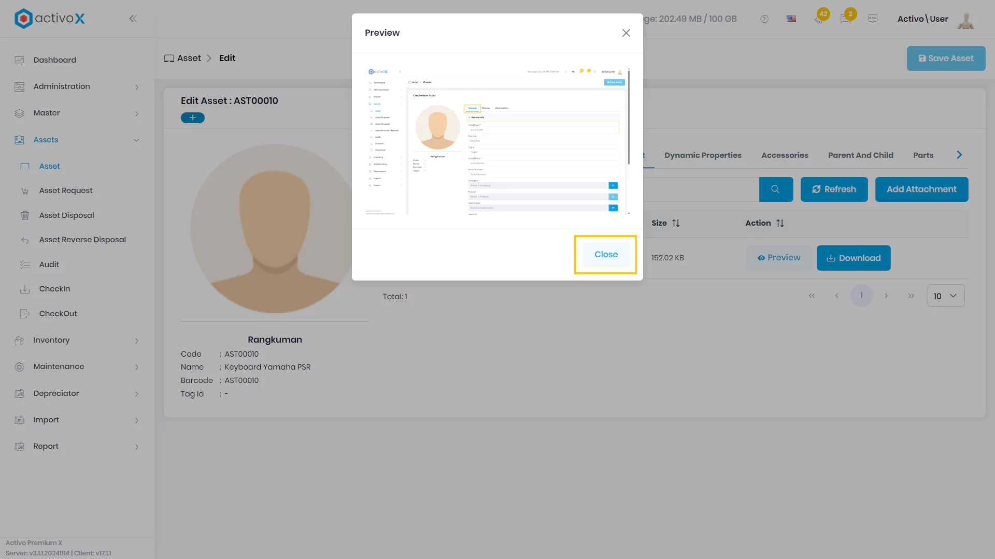Expand the Inventory menu chevron
This screenshot has height=559, width=995.
pyautogui.click(x=137, y=341)
